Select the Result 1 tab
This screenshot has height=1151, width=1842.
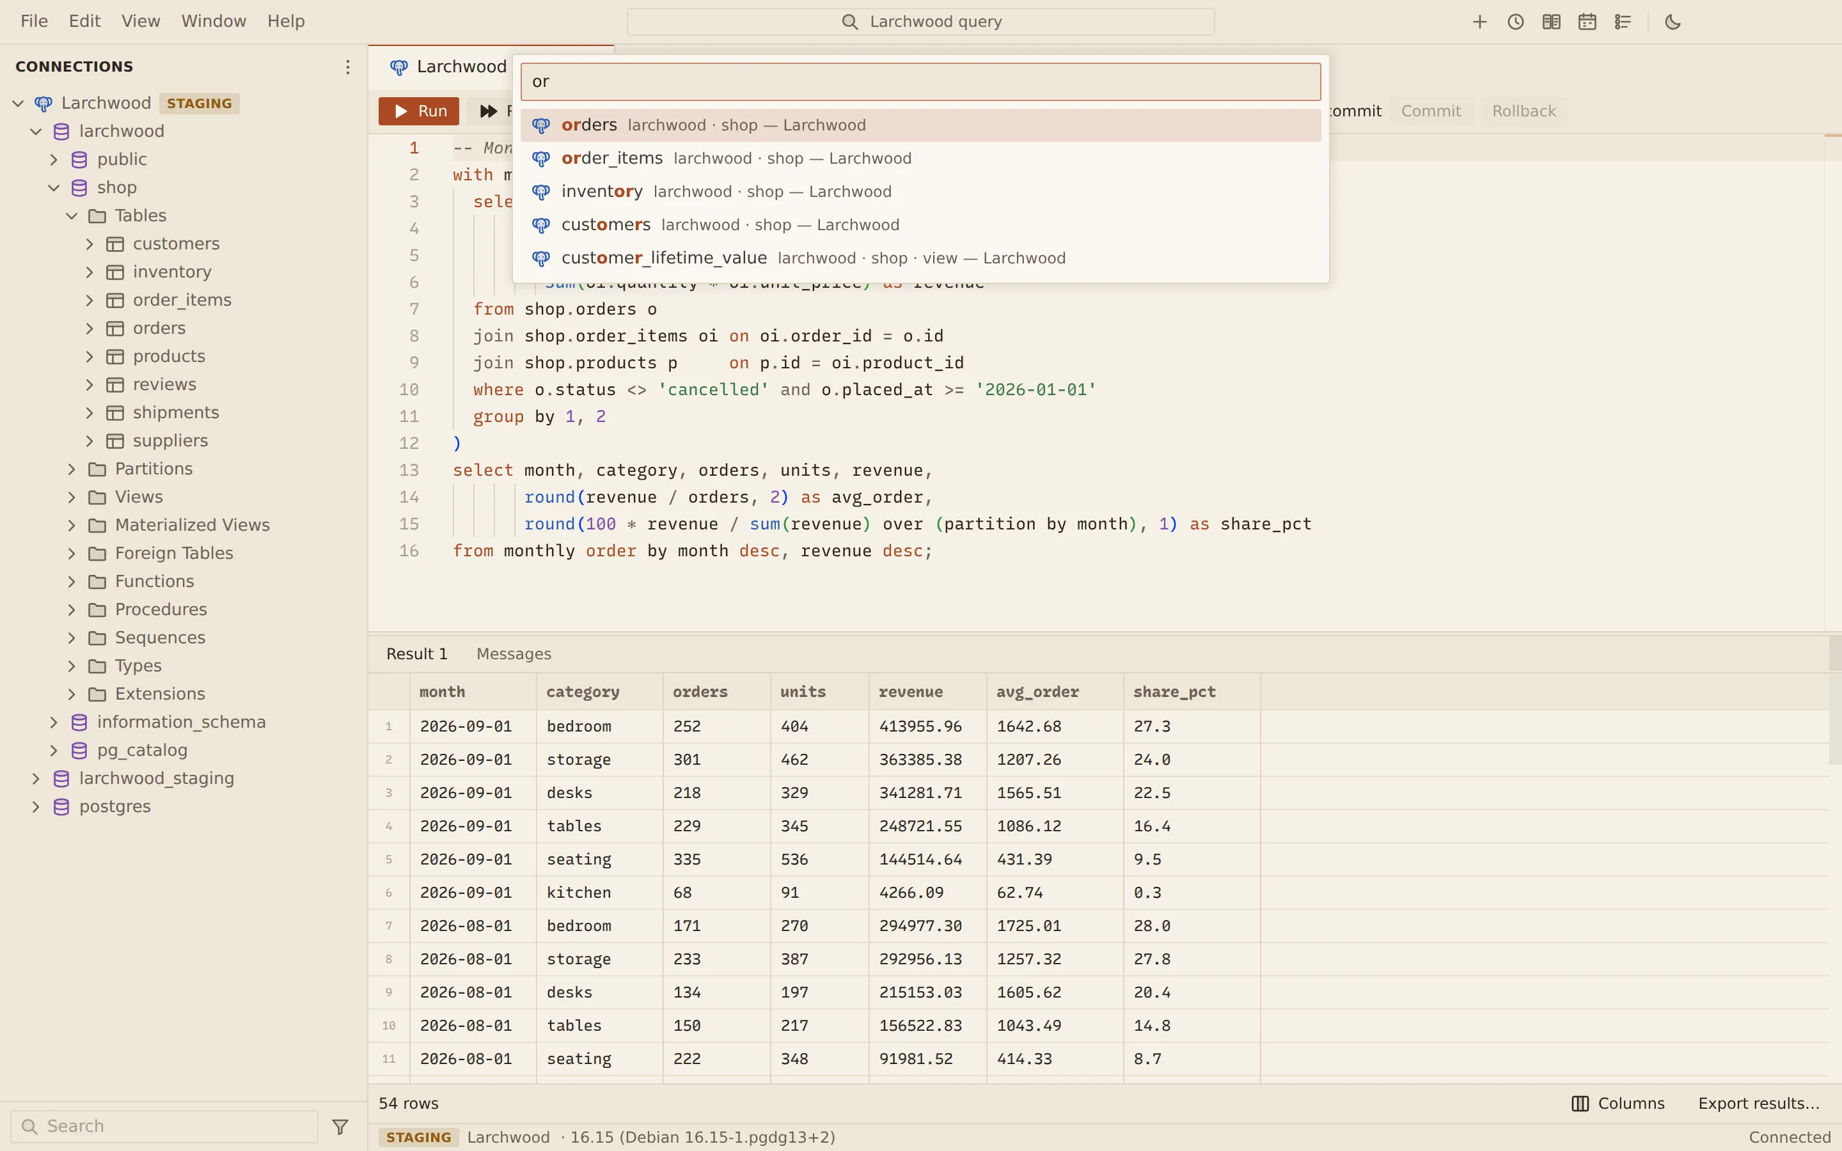coord(416,654)
